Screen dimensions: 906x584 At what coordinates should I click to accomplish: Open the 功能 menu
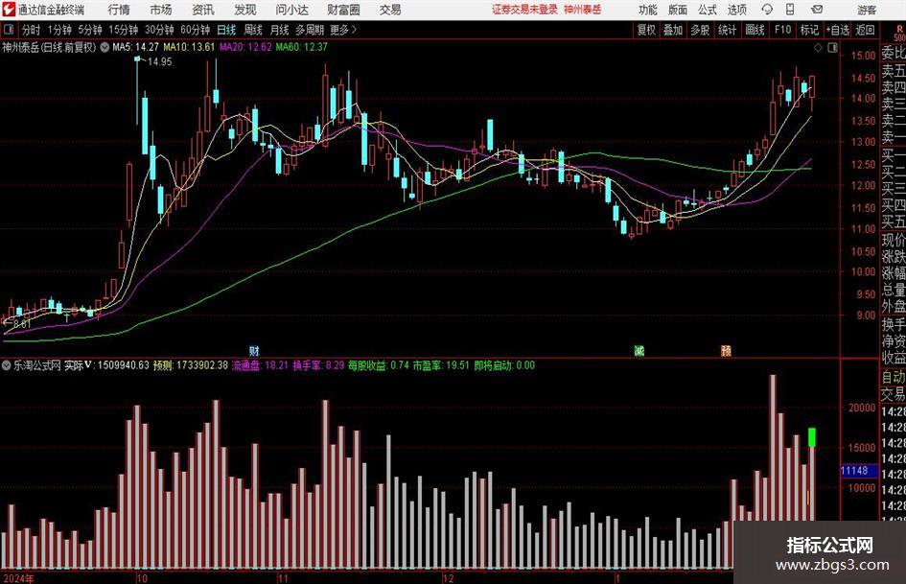pyautogui.click(x=648, y=10)
